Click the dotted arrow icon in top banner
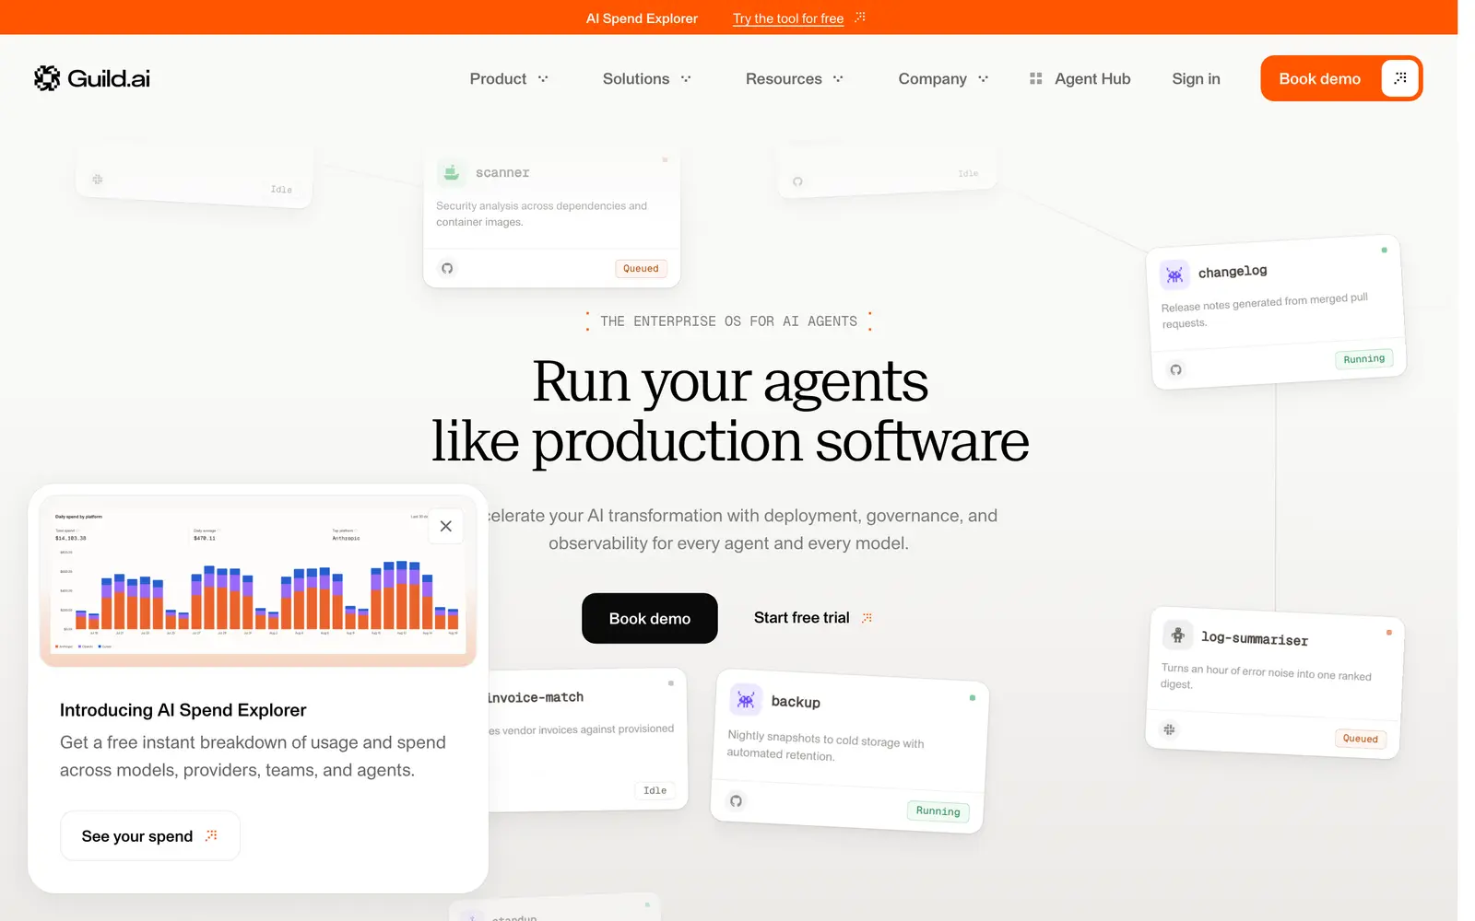The image size is (1475, 921). [860, 17]
